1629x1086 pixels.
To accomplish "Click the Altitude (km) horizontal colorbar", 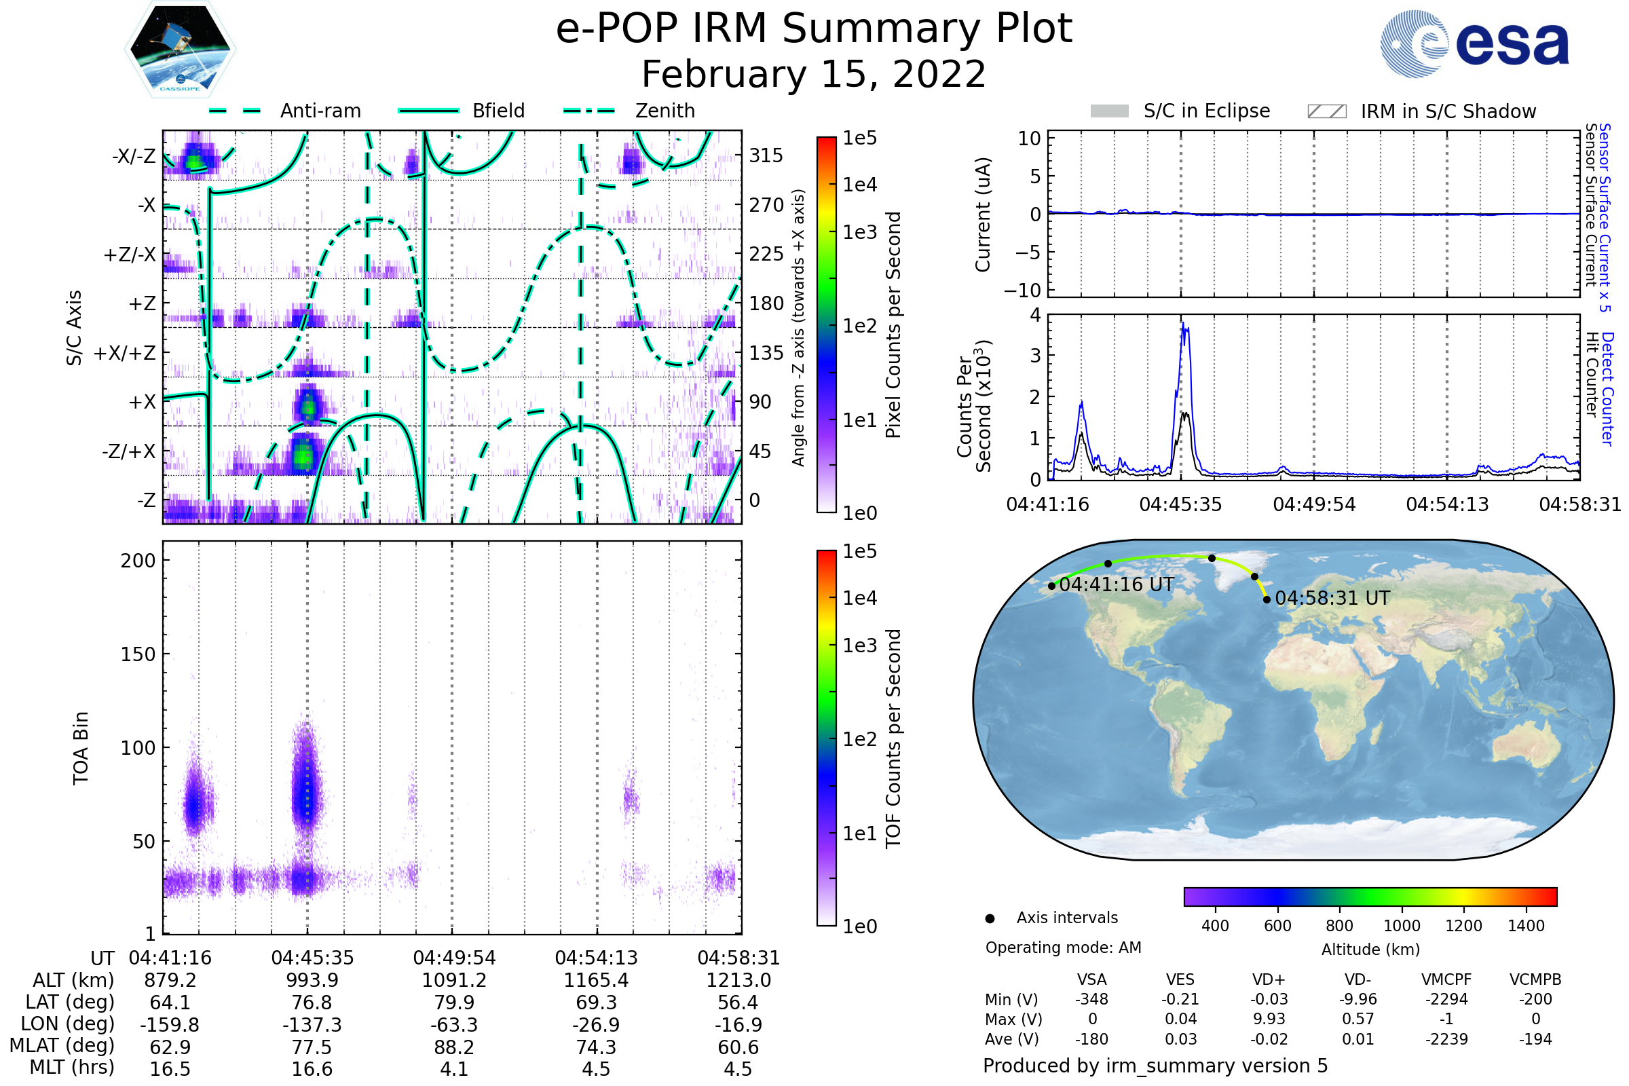I will (x=1370, y=896).
